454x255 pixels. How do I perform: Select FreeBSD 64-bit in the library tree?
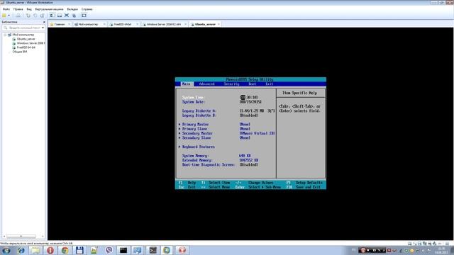pyautogui.click(x=26, y=47)
